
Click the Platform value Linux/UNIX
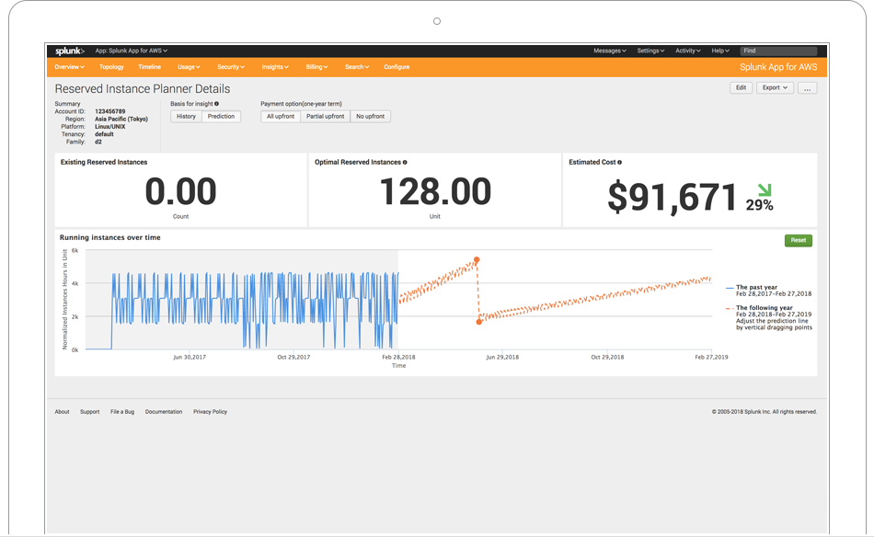click(x=109, y=127)
